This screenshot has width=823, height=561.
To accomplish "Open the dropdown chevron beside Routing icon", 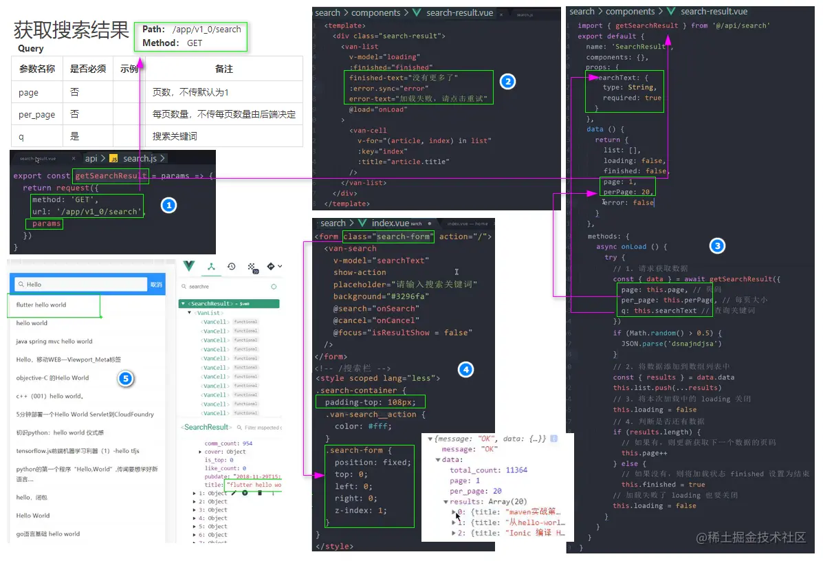I will 280,267.
